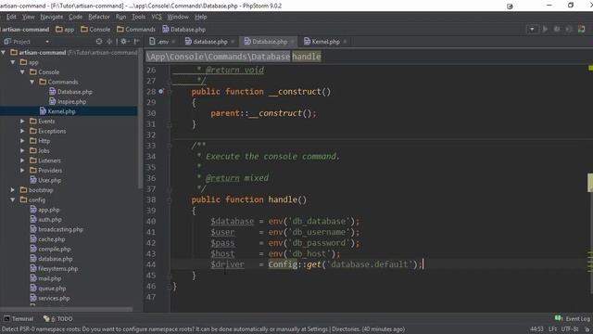Viewport: 593px width, 334px height.
Task: Select Inspire.php file in project tree
Action: pyautogui.click(x=68, y=101)
